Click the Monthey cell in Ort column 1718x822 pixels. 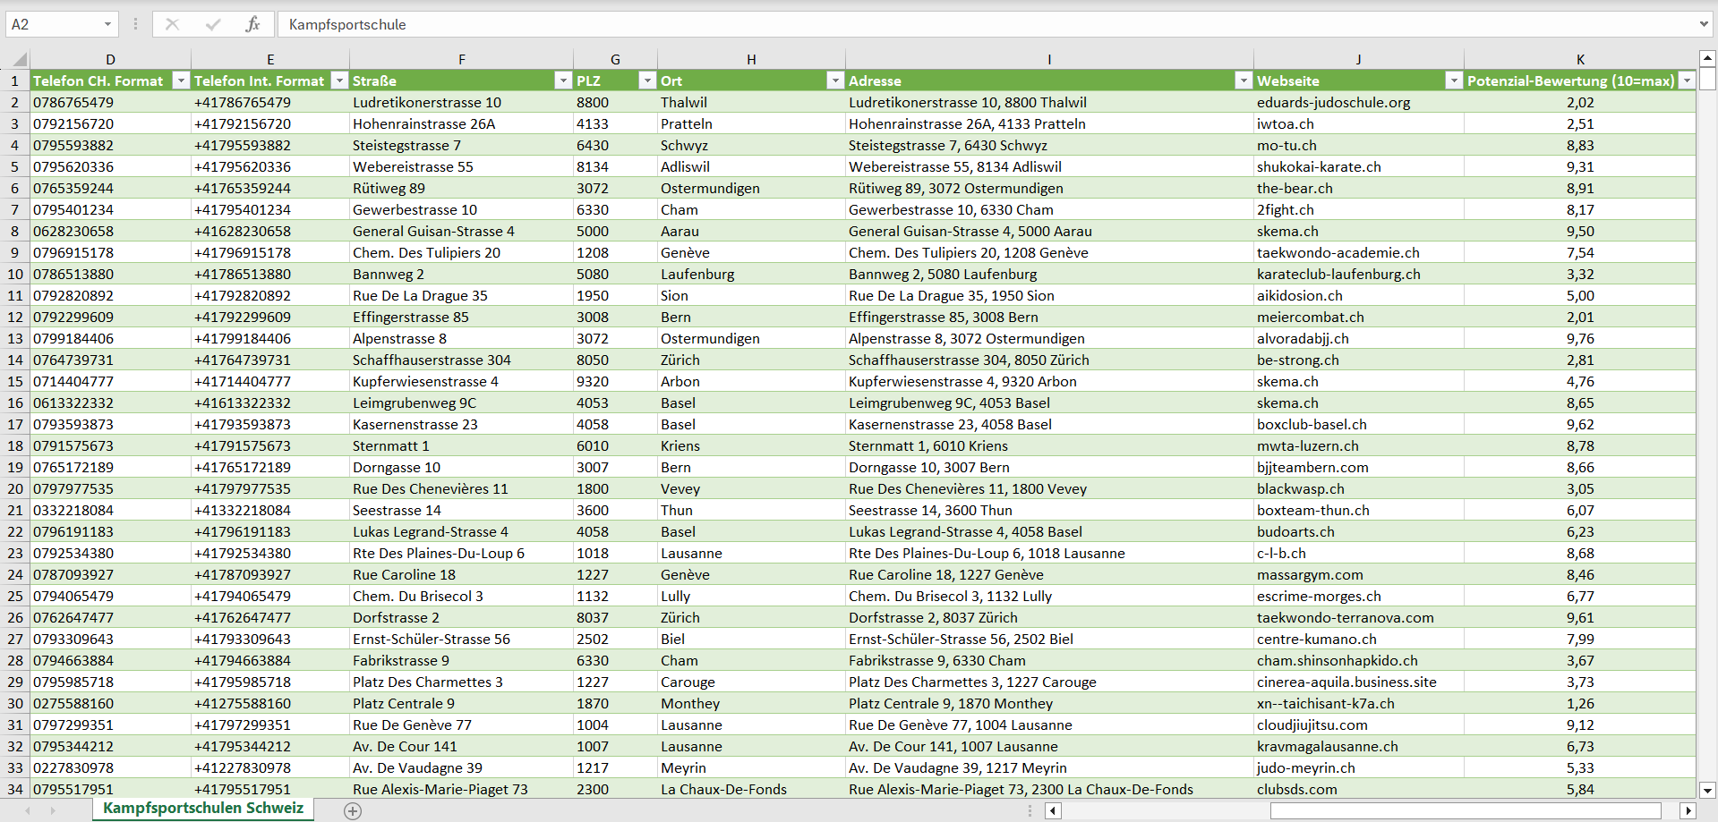click(751, 703)
